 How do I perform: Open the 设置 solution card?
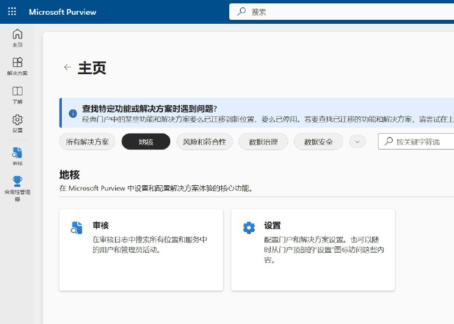tap(313, 249)
